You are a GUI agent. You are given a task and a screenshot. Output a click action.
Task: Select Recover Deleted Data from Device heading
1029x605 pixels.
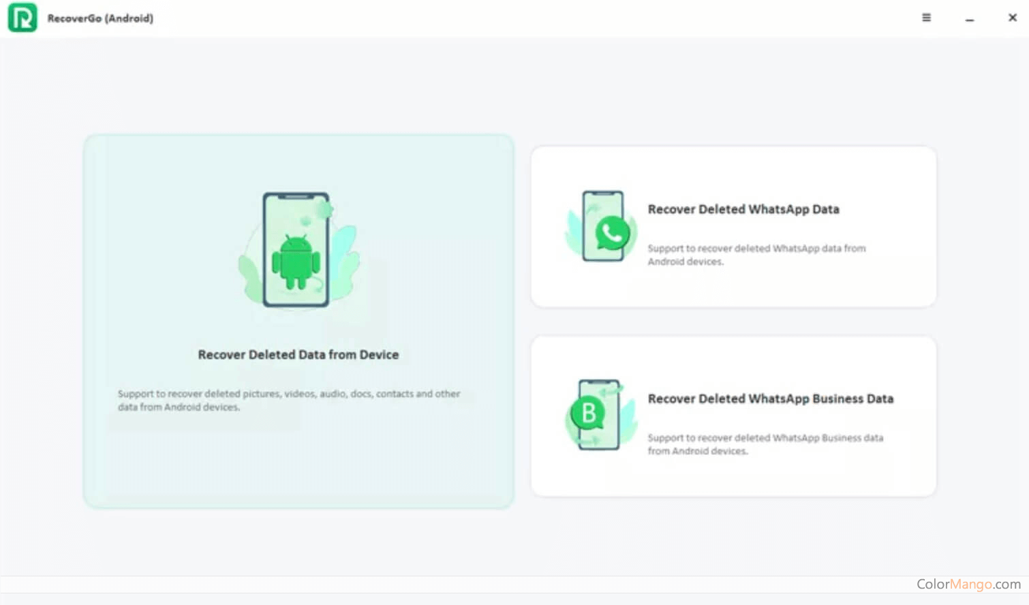click(x=298, y=355)
